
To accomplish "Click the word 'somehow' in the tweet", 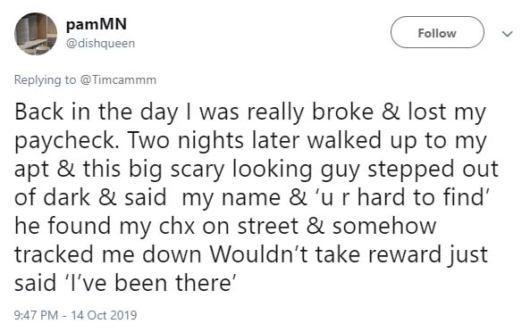I will pos(384,226).
